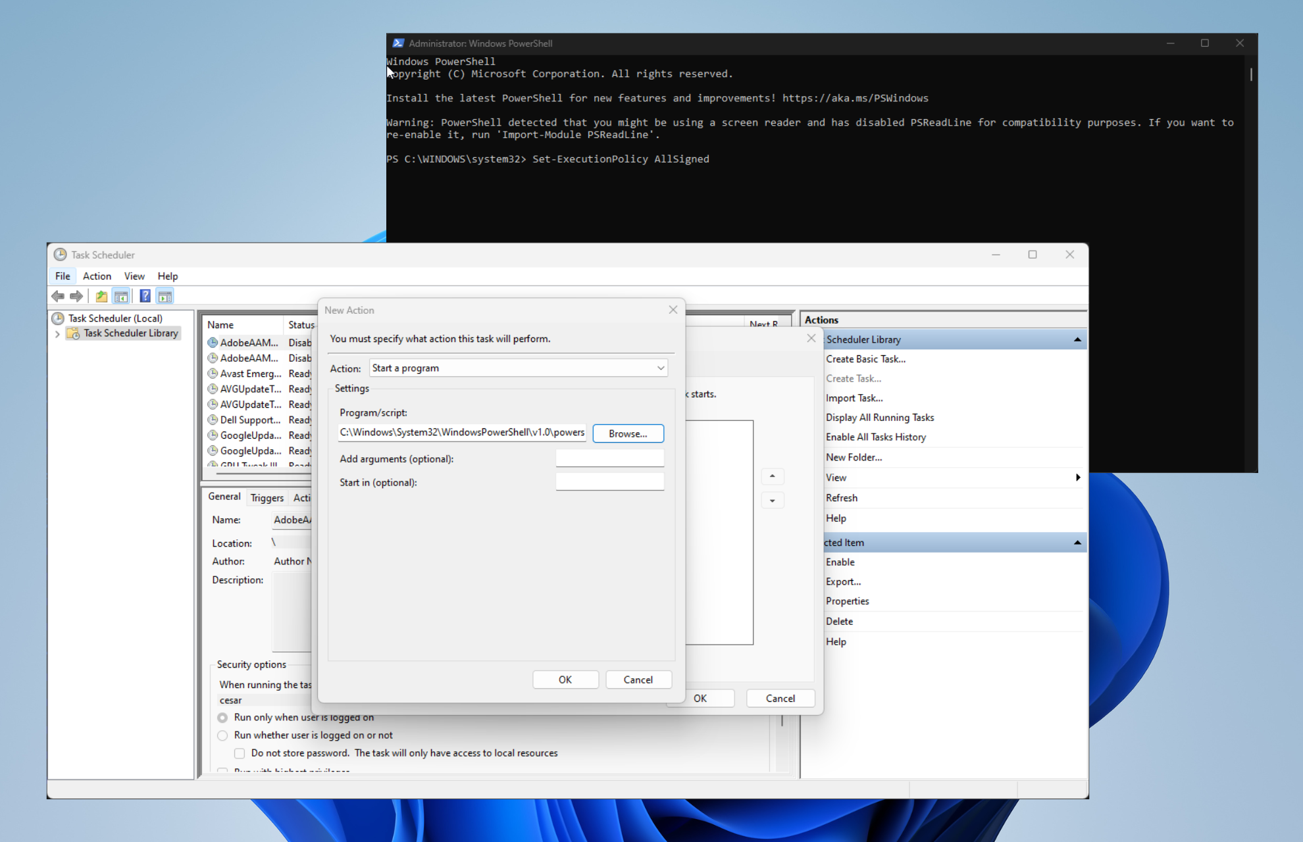
Task: Click the Browse... button
Action: [628, 433]
